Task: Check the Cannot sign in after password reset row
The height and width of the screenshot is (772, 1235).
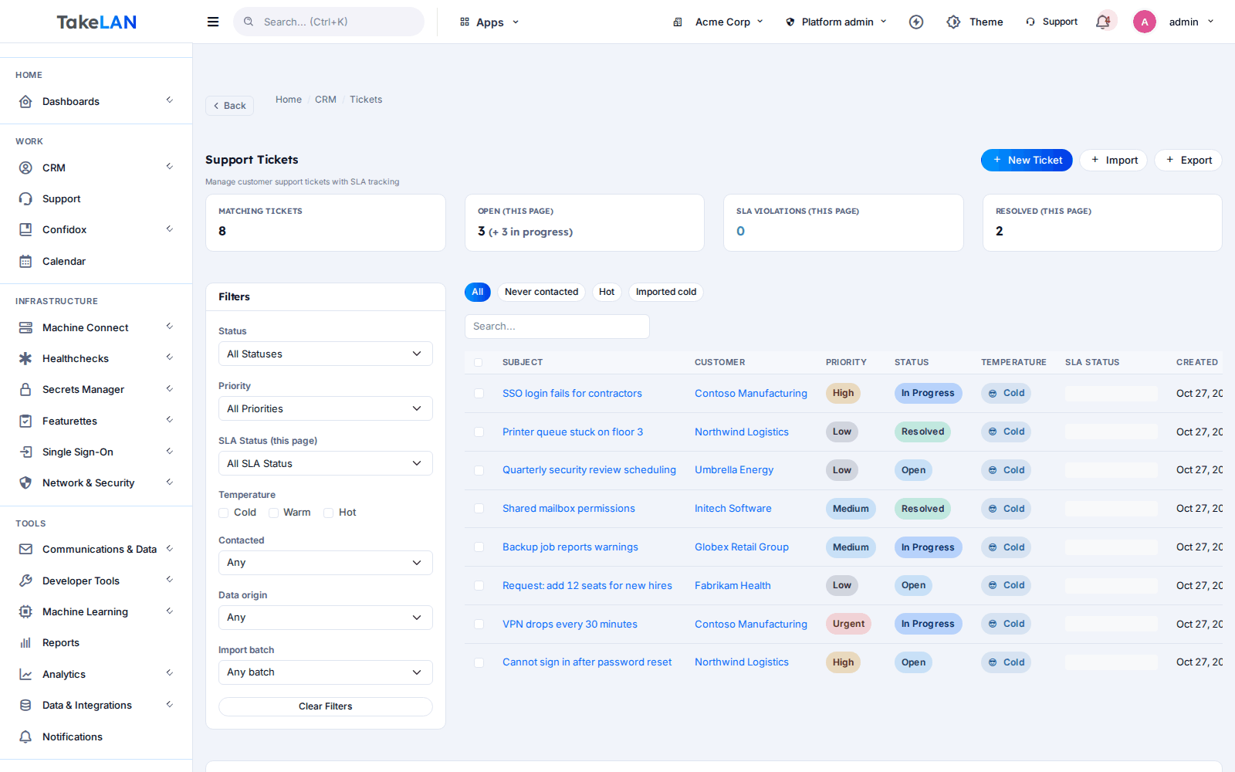Action: (x=479, y=662)
